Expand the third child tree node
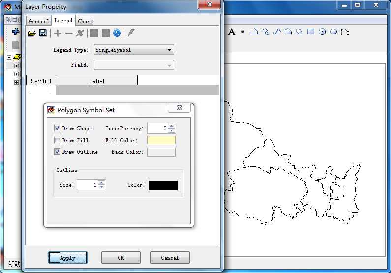The height and width of the screenshot is (273, 391). click(16, 82)
